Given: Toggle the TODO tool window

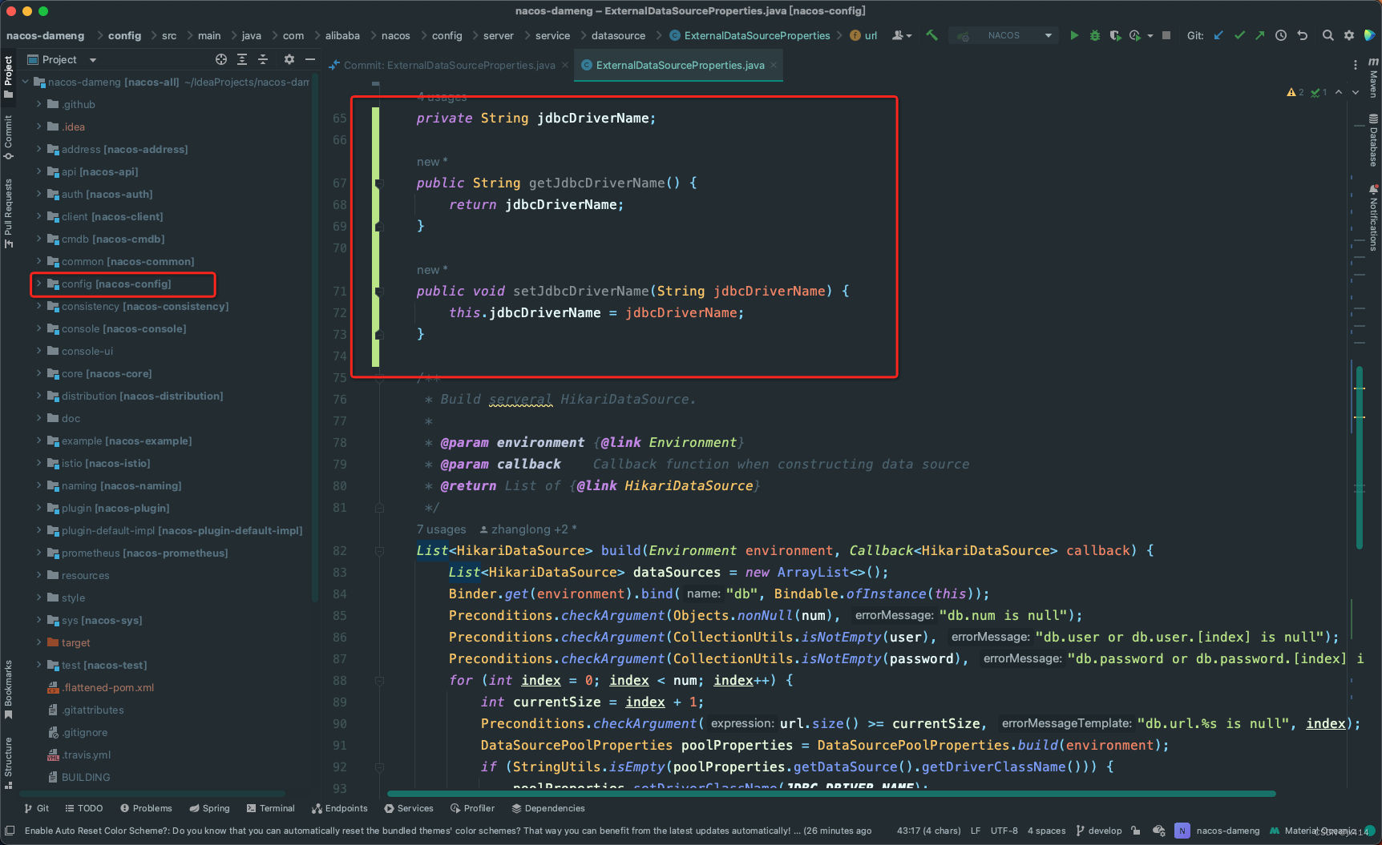Looking at the screenshot, I should 83,808.
